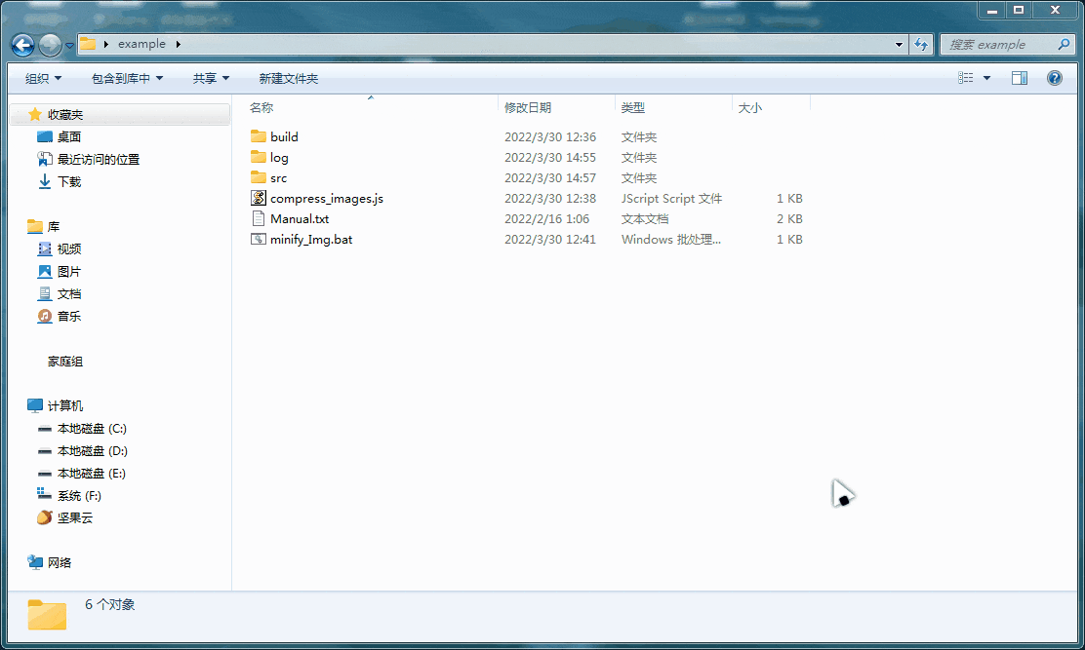1085x650 pixels.
Task: Select 计算机 in the navigation pane
Action: tap(65, 405)
